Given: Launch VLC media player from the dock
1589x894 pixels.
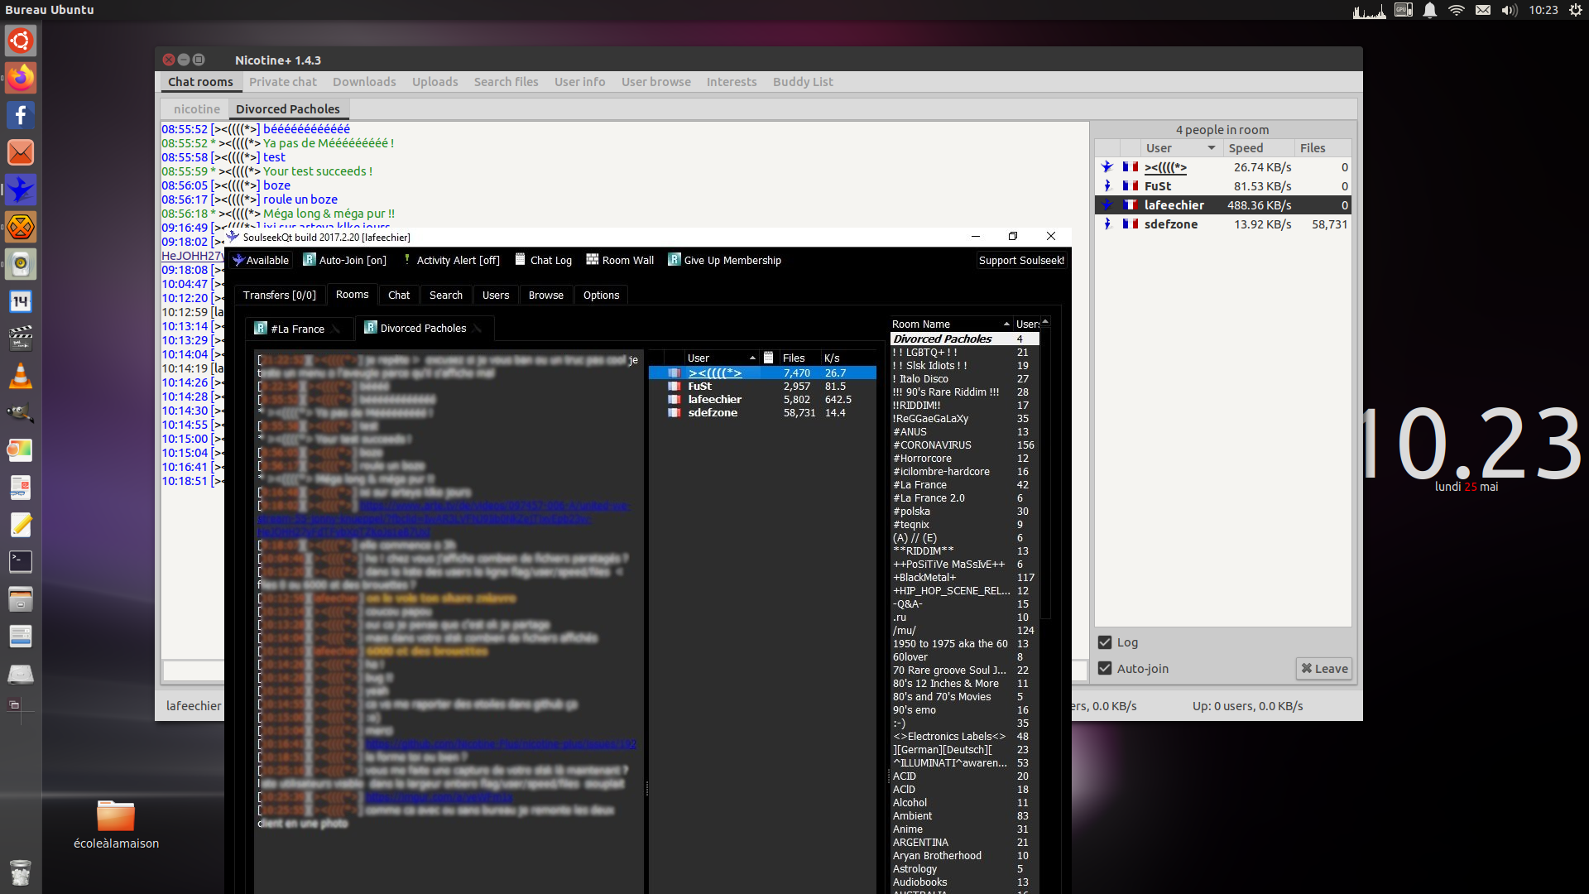Looking at the screenshot, I should coord(21,377).
